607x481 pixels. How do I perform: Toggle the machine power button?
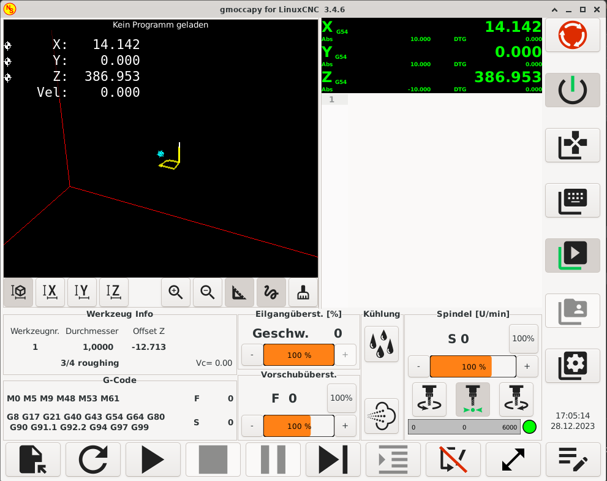[573, 90]
